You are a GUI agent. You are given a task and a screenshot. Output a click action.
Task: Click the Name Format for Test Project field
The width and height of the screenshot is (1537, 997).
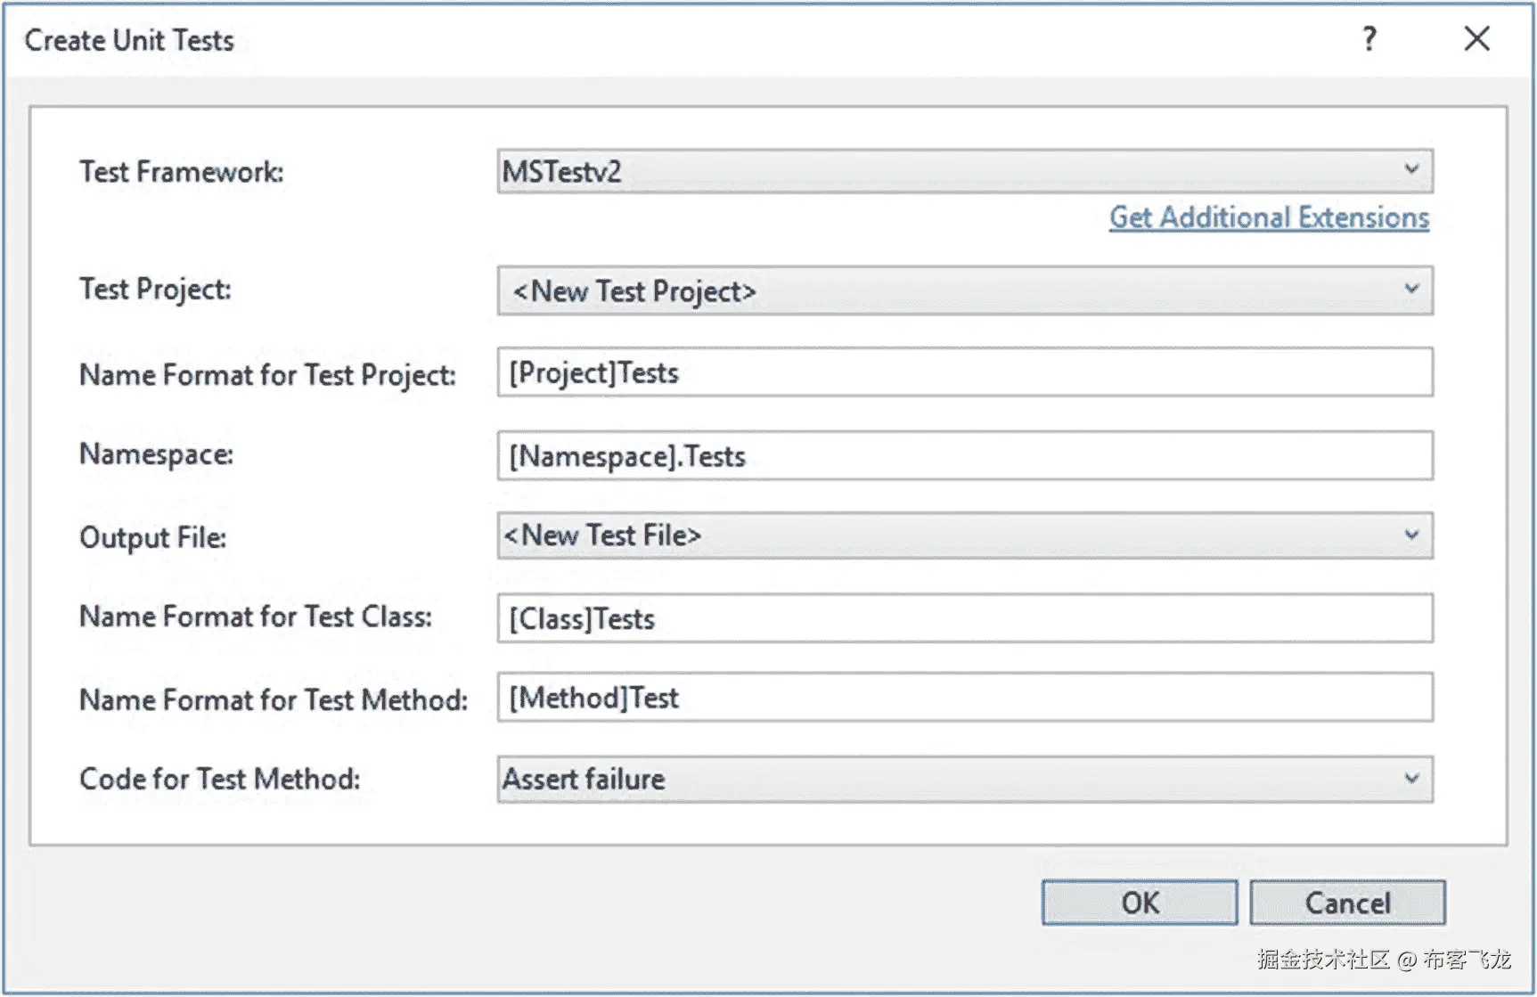click(x=964, y=372)
